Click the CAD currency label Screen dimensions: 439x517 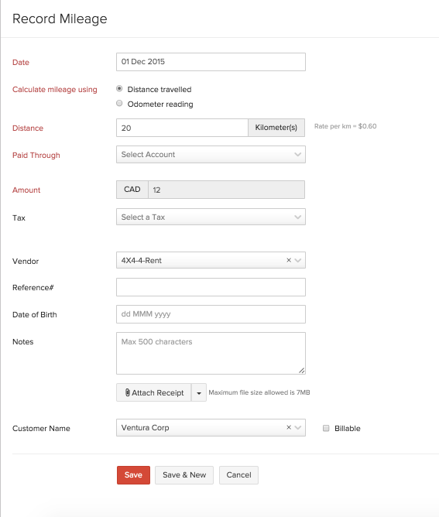(x=132, y=190)
